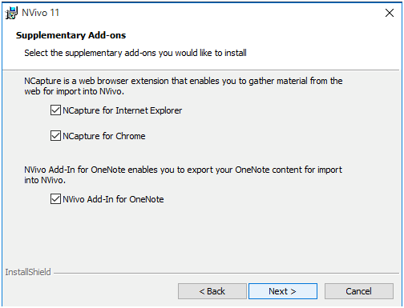Viewport: 404px width, 308px height.
Task: Uncheck NCapture for Internet Explorer checkbox
Action: tap(55, 110)
